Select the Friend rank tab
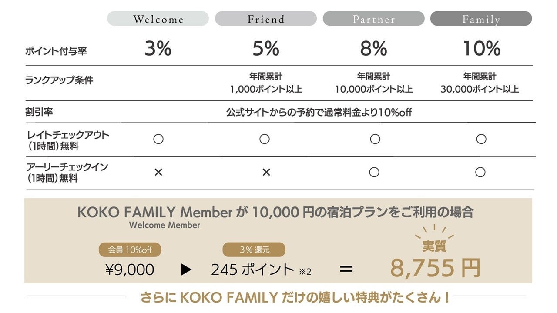 point(265,19)
